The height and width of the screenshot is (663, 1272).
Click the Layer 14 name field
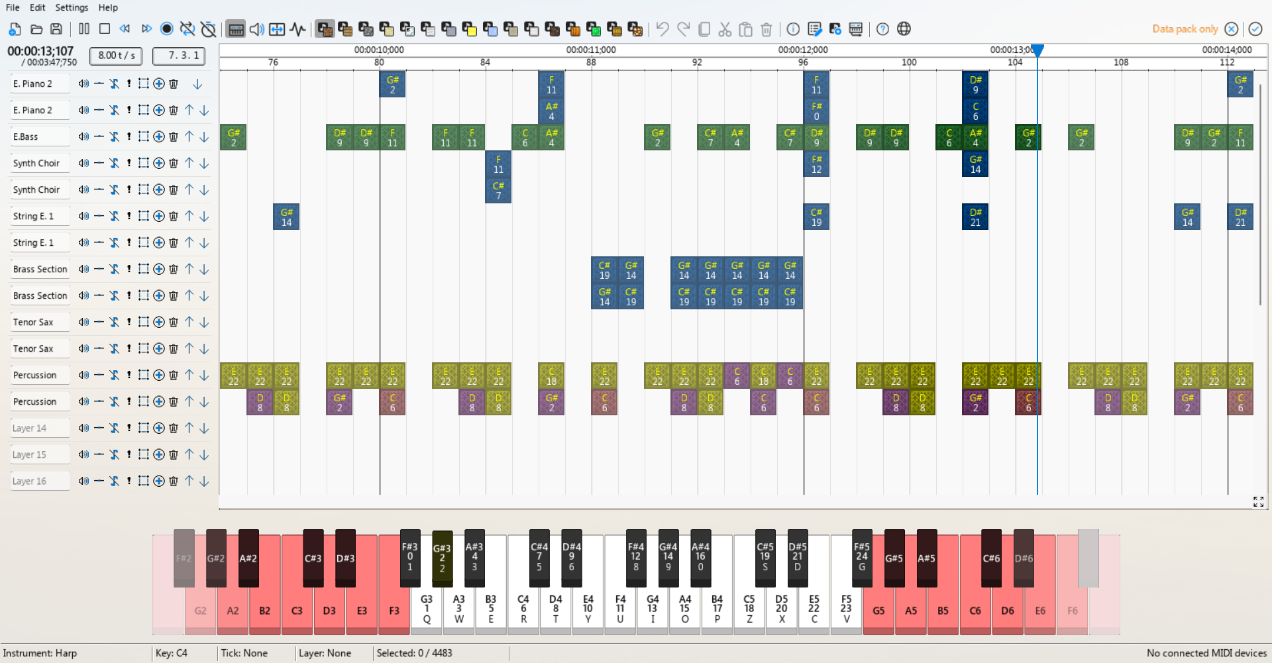tap(40, 429)
